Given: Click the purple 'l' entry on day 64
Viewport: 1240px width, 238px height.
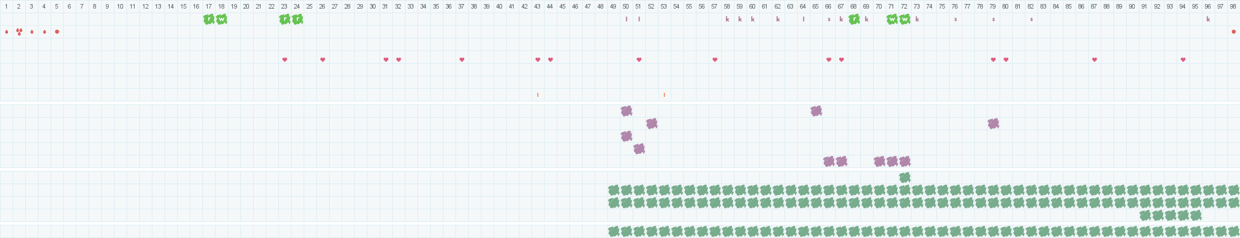Looking at the screenshot, I should pyautogui.click(x=803, y=19).
